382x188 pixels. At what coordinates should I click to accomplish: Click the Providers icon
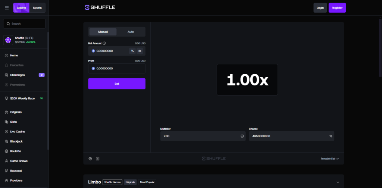[x=7, y=181]
